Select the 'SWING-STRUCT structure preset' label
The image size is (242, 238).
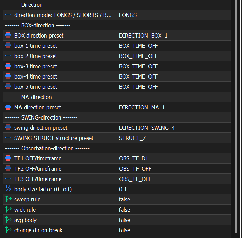pyautogui.click(x=54, y=138)
